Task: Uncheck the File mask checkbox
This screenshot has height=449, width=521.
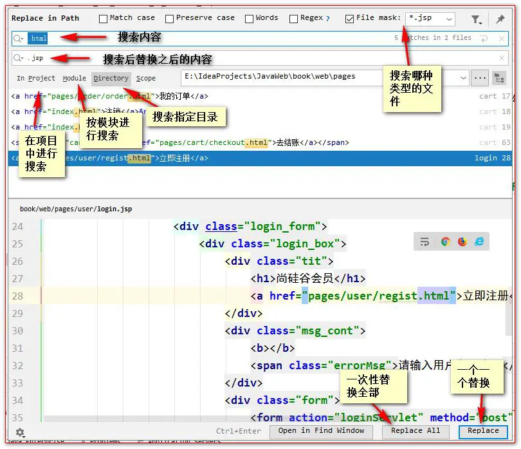Action: [x=349, y=19]
